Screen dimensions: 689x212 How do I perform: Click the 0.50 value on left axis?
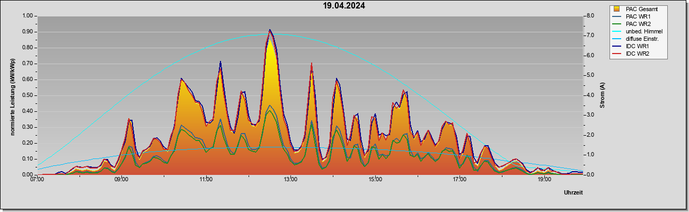click(26, 95)
